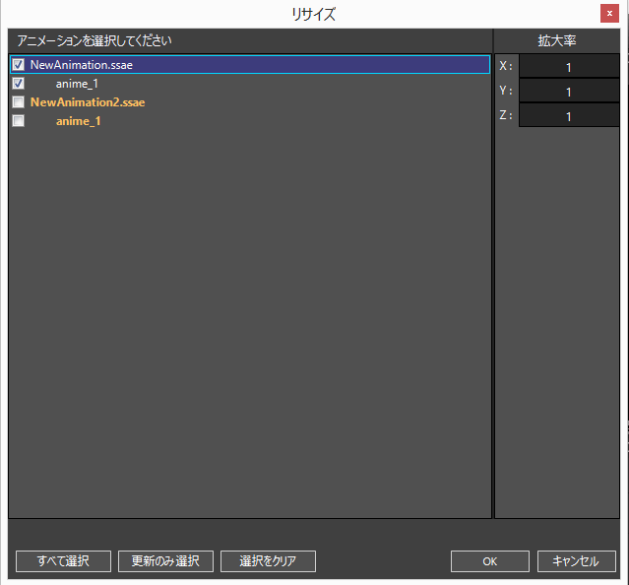Click the X: label
Viewport: 629px width, 585px height.
(x=506, y=66)
